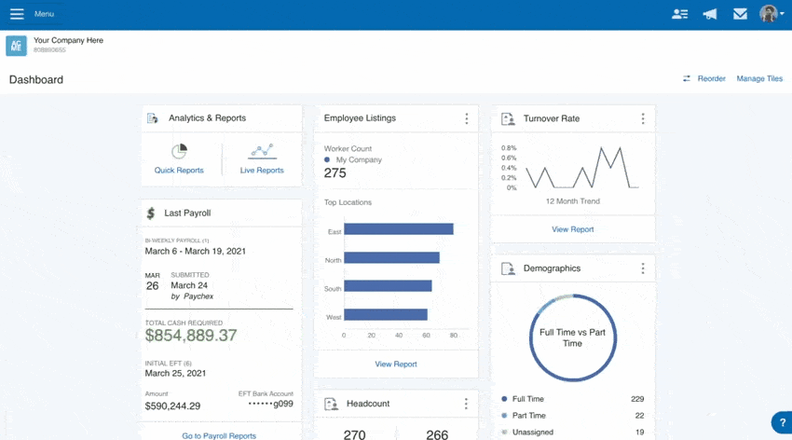Click the East bar in Top Locations chart
792x440 pixels.
point(398,229)
